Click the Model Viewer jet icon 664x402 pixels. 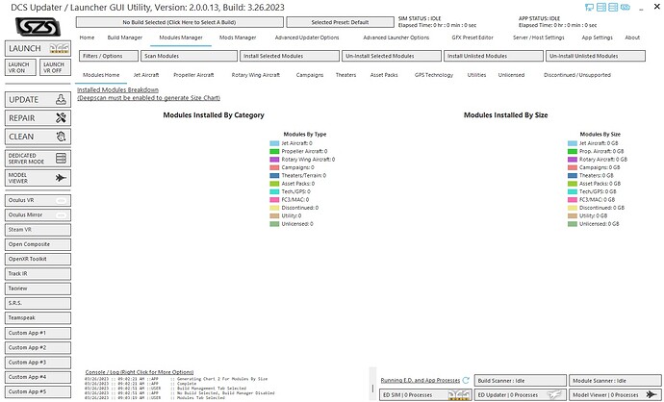tap(61, 178)
